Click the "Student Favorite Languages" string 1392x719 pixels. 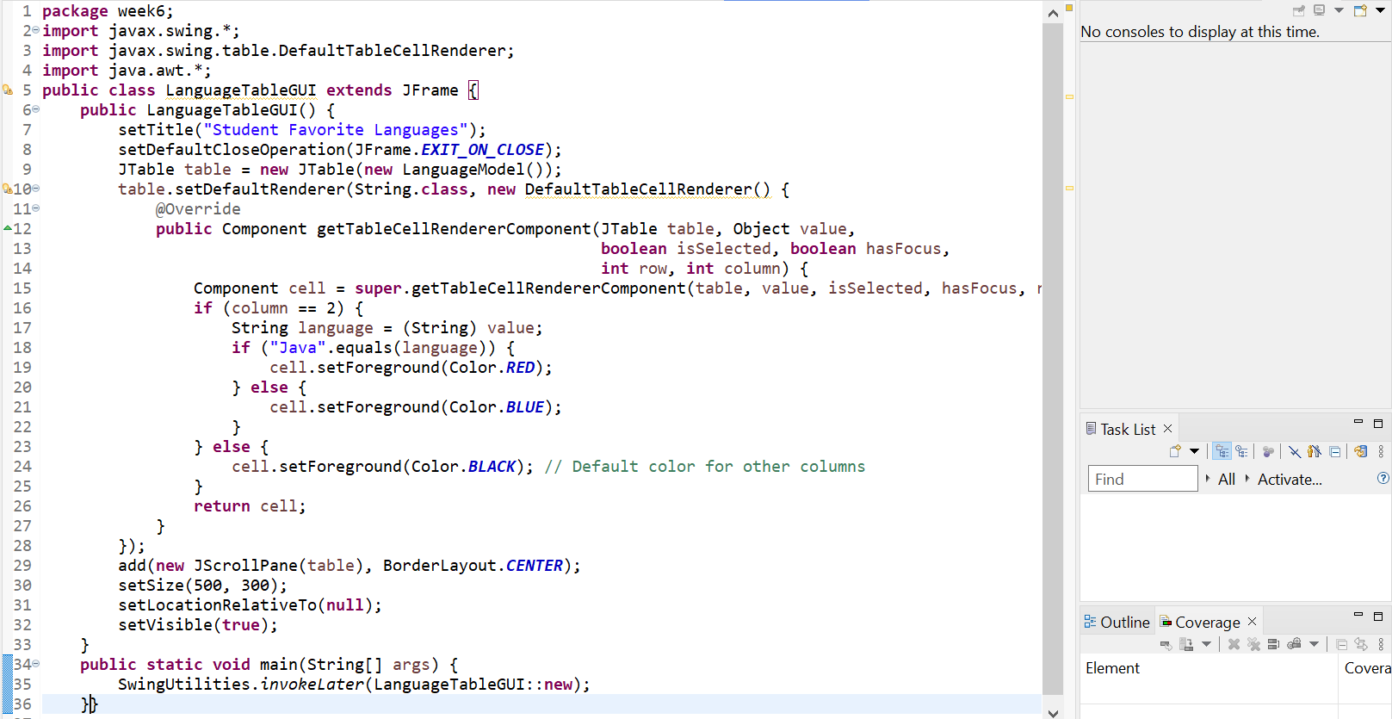[336, 130]
